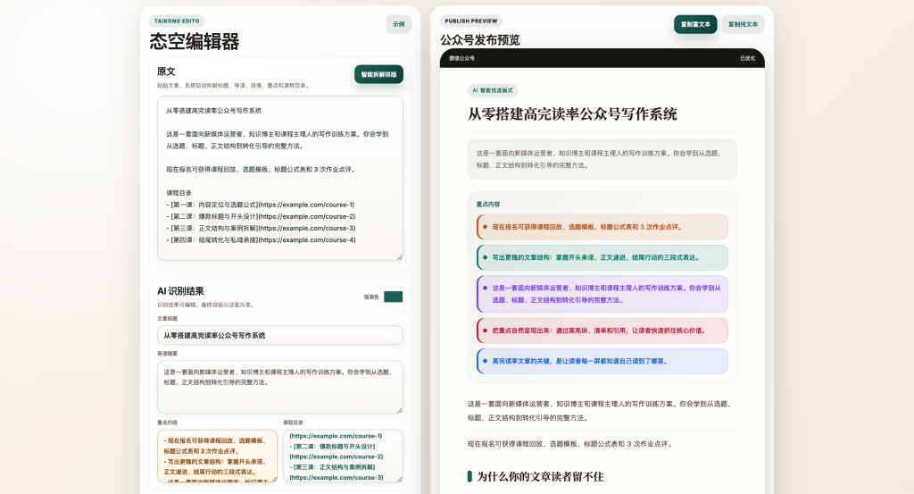Click the 已优化 status in preview bar

coord(747,58)
